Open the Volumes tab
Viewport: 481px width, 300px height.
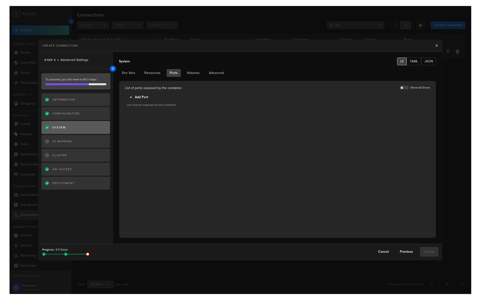[193, 73]
